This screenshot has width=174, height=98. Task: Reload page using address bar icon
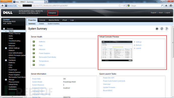point(124,6)
